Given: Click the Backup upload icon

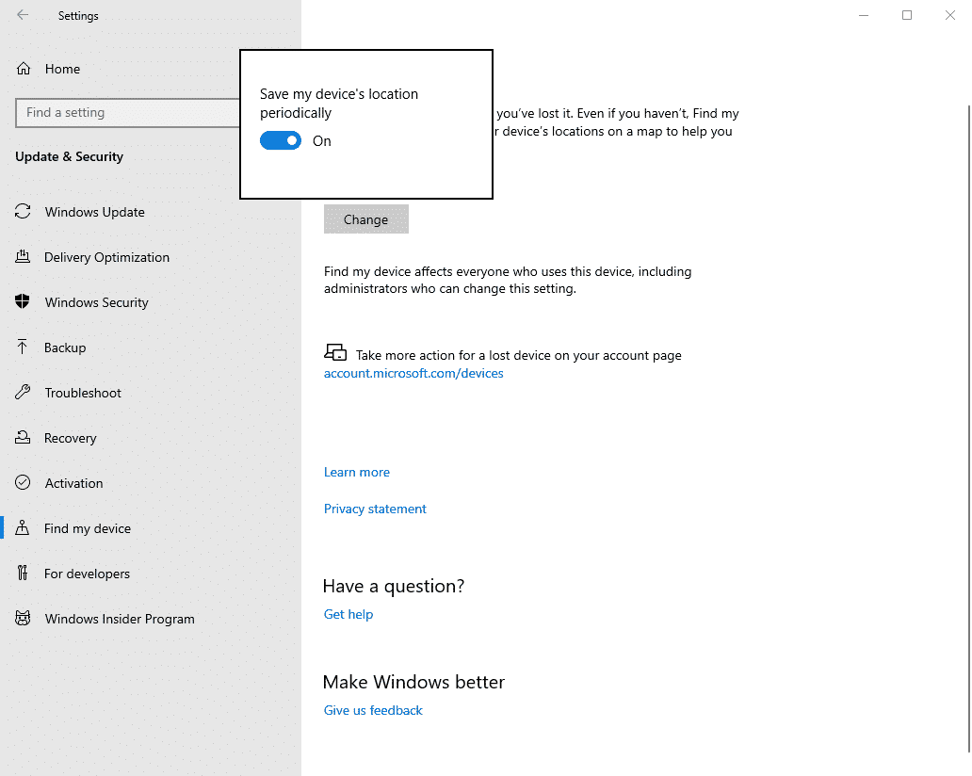Looking at the screenshot, I should pyautogui.click(x=23, y=348).
